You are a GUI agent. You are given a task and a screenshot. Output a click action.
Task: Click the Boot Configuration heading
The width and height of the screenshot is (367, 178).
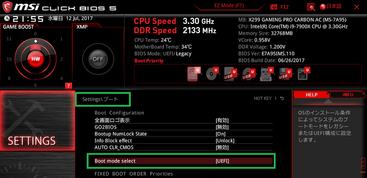click(x=119, y=113)
